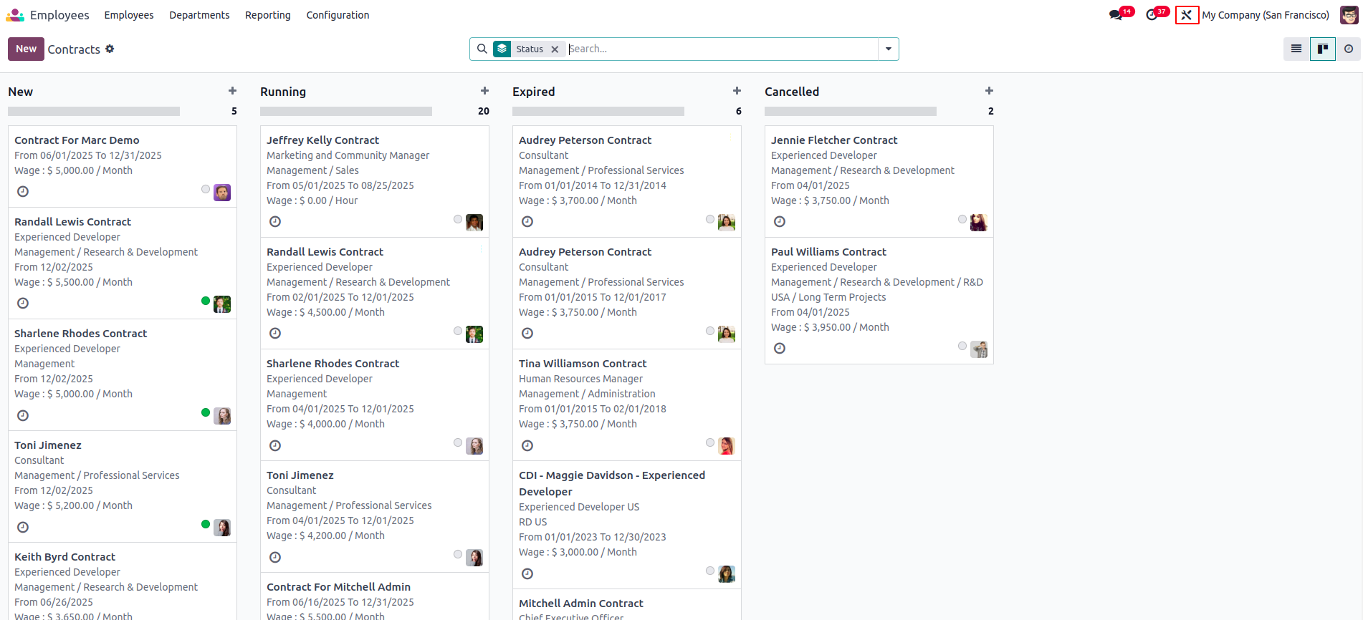This screenshot has width=1363, height=620.
Task: Toggle state dot on Tina Williamson Contract
Action: pos(710,442)
